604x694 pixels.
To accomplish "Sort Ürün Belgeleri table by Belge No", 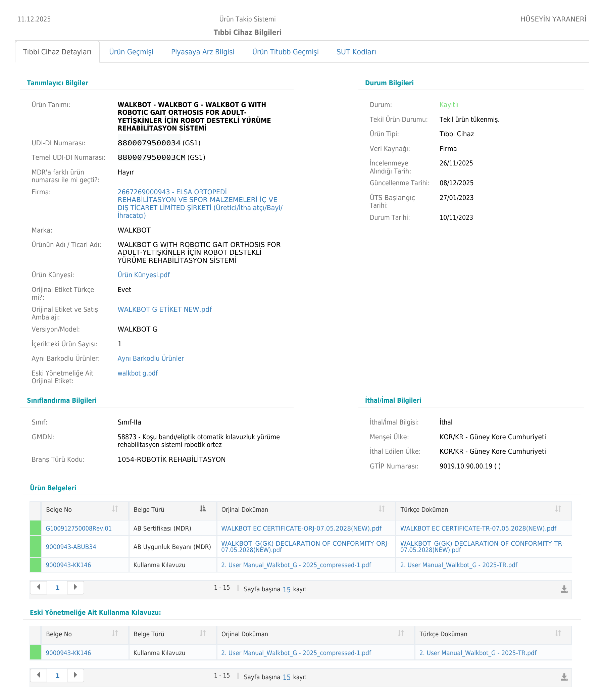I will pos(115,509).
